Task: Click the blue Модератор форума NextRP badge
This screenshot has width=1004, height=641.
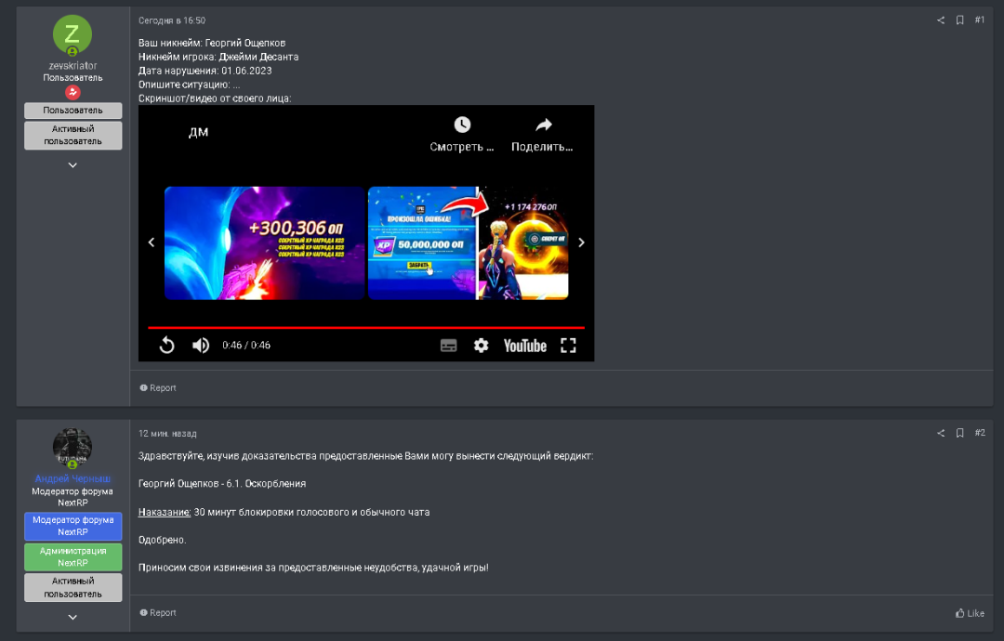Action: 73,526
